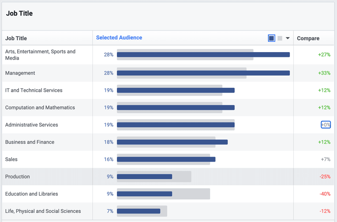
Task: Click the Sales 16% percentage
Action: [x=109, y=159]
